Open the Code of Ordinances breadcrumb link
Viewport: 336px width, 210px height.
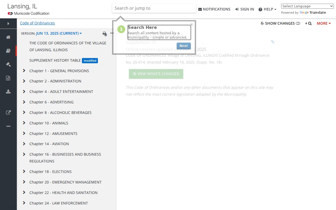(37, 23)
